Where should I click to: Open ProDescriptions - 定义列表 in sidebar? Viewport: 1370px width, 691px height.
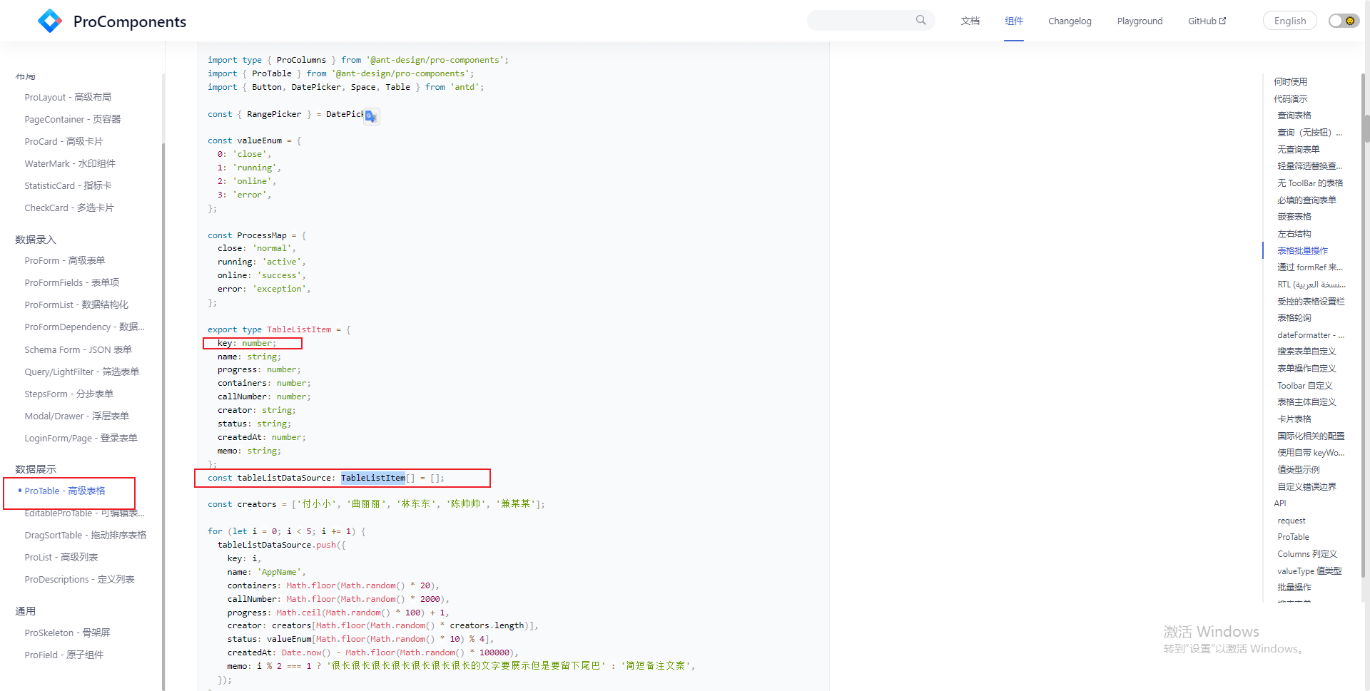pos(79,579)
